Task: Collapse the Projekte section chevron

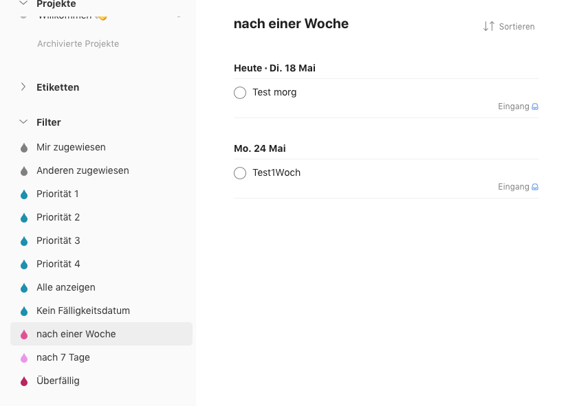Action: coord(23,3)
